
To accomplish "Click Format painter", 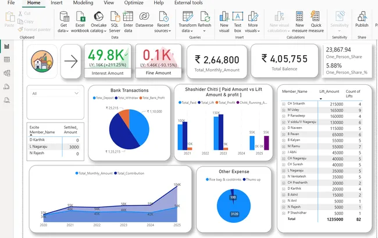I will point(34,30).
